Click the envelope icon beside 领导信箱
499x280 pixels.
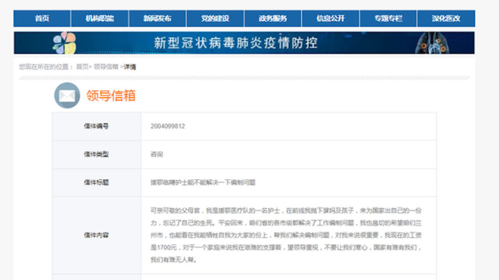67,95
